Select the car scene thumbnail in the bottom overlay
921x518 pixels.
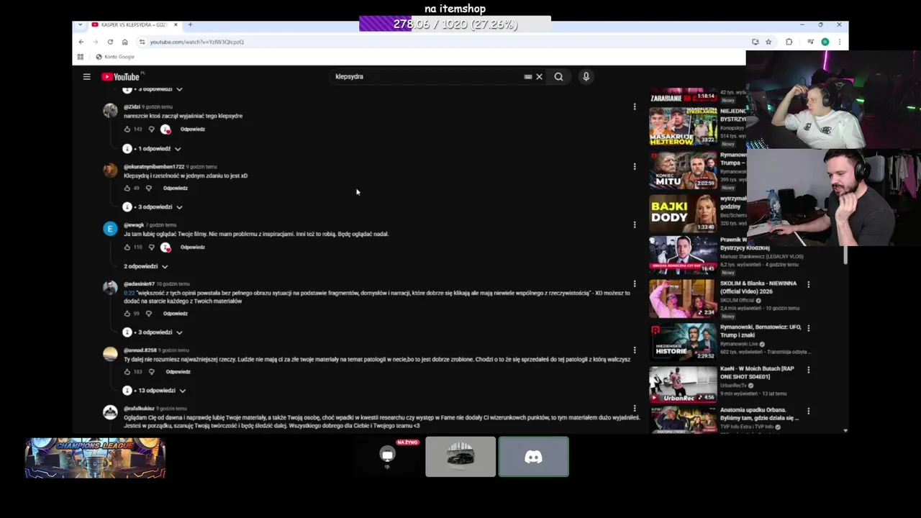click(x=460, y=457)
